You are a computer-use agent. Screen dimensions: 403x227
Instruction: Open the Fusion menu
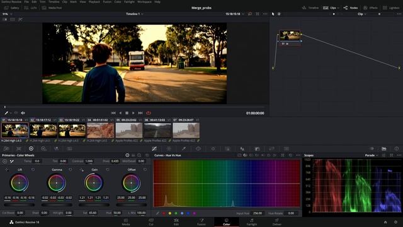pyautogui.click(x=107, y=2)
